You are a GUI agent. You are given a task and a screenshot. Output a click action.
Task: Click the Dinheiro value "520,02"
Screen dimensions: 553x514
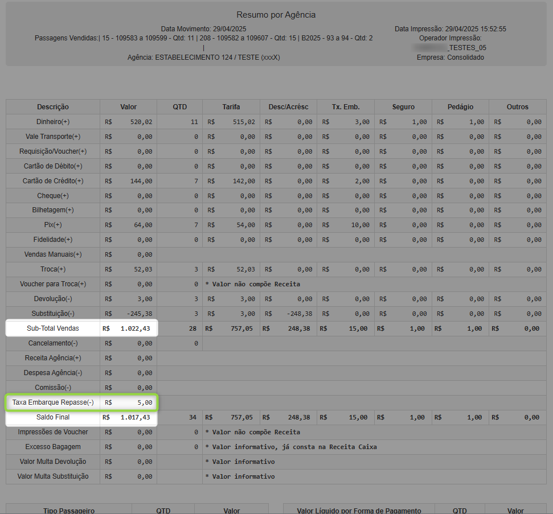141,122
